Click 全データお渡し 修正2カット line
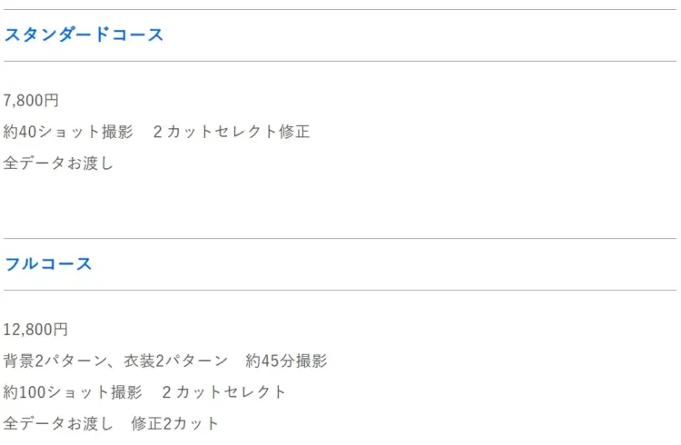Image resolution: width=681 pixels, height=445 pixels. [x=111, y=423]
